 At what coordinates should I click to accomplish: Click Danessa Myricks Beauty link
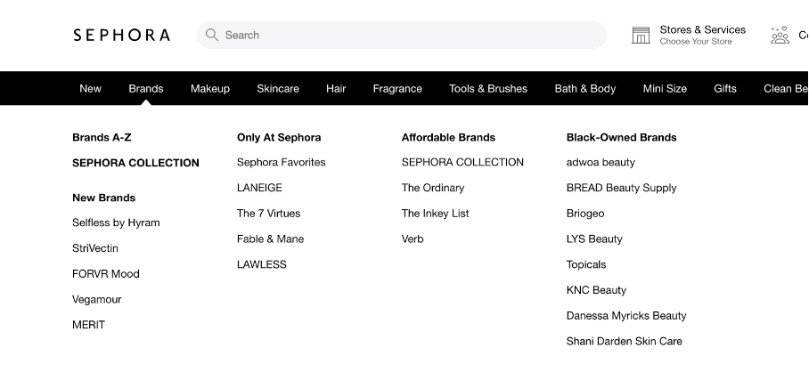click(626, 315)
